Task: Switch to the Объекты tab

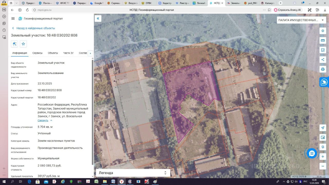Action: 53,53
